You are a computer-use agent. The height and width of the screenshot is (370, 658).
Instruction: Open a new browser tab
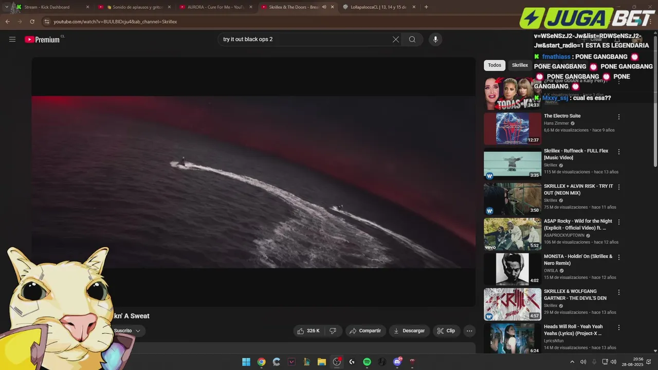point(426,7)
